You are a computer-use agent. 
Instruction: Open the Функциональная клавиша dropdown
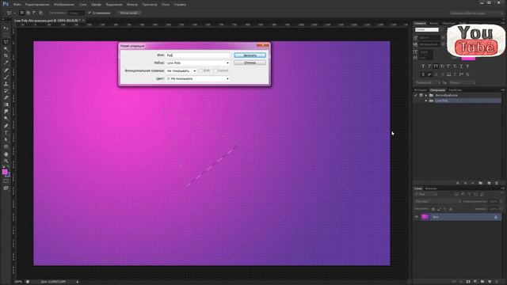[181, 70]
